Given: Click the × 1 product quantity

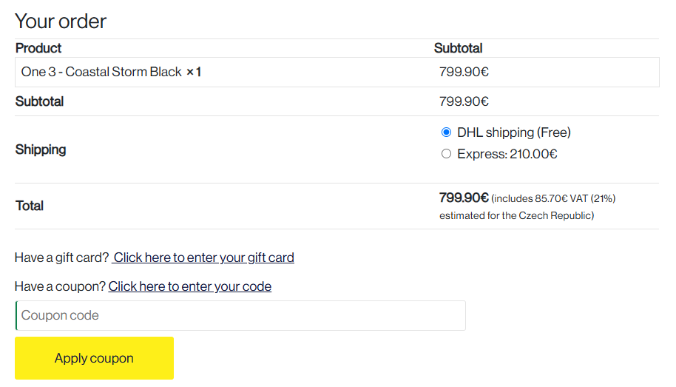Looking at the screenshot, I should point(194,72).
